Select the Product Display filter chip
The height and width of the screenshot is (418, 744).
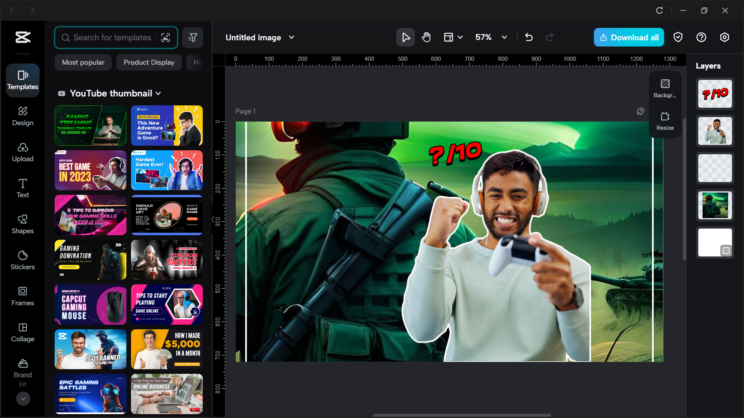click(x=149, y=62)
